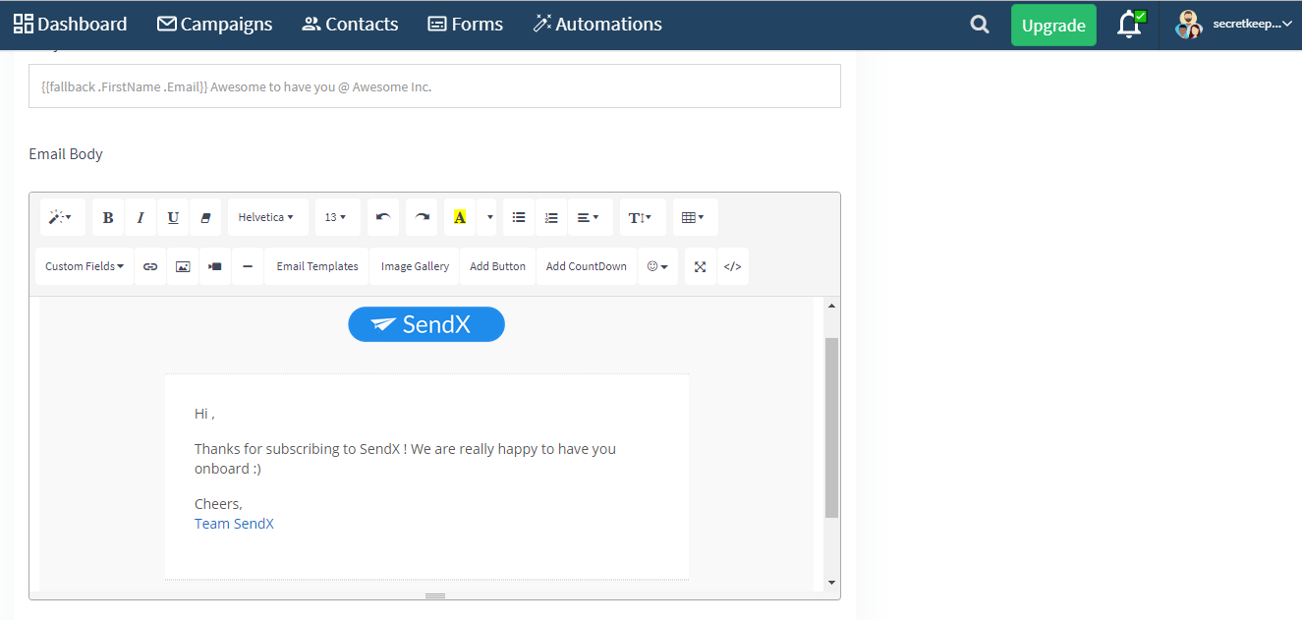The image size is (1302, 620).
Task: Open the Campaigns menu
Action: pos(215,25)
